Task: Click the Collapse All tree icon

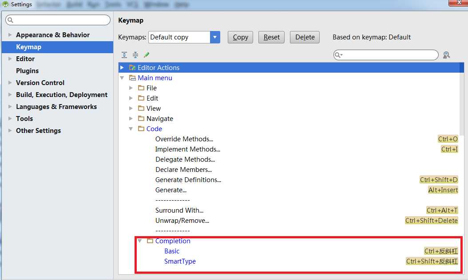Action: (135, 55)
